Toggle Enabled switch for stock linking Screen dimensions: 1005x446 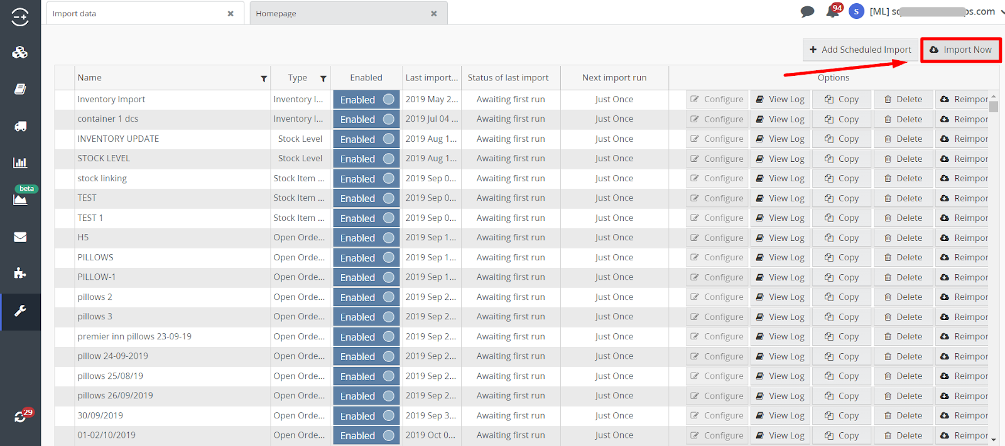coord(366,179)
